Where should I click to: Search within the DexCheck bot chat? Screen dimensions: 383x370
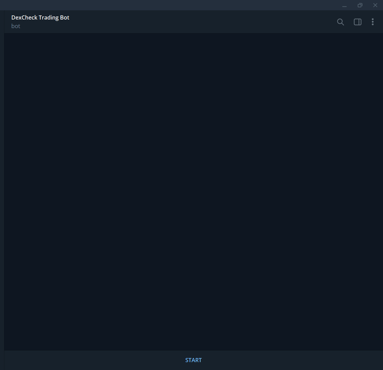(x=340, y=22)
